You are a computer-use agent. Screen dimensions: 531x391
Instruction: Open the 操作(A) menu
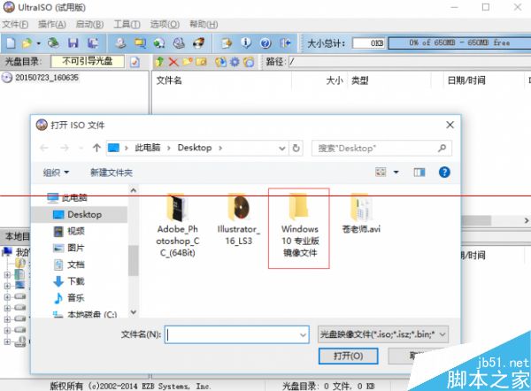tap(52, 25)
